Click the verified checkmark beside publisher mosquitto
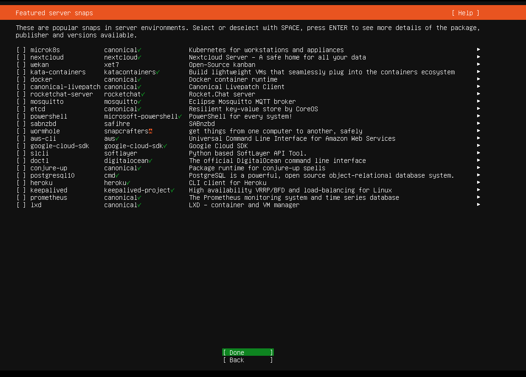The image size is (526, 377). pos(139,102)
